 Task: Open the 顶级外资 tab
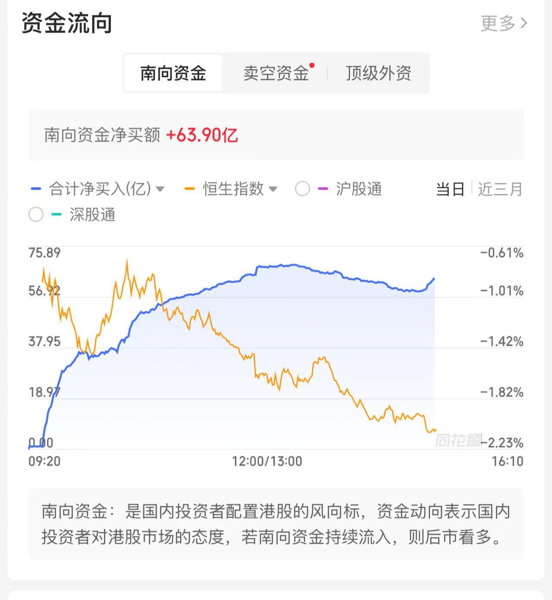tap(378, 73)
